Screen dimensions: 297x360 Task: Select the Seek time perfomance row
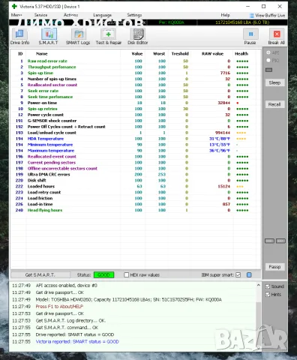[x=135, y=97]
